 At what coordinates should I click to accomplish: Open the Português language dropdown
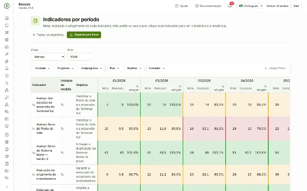point(250,6)
